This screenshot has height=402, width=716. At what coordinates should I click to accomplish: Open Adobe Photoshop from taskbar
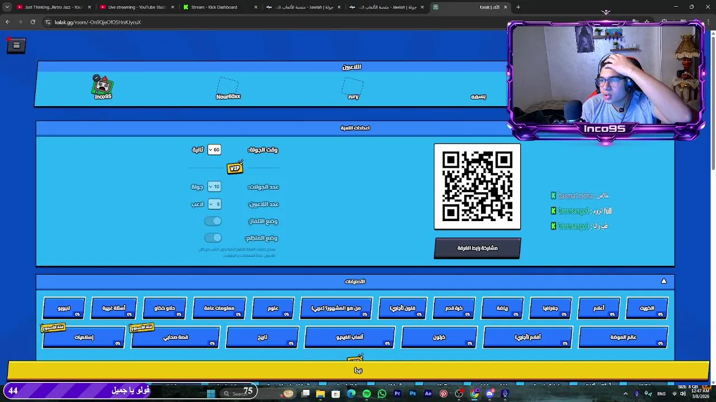[x=413, y=394]
